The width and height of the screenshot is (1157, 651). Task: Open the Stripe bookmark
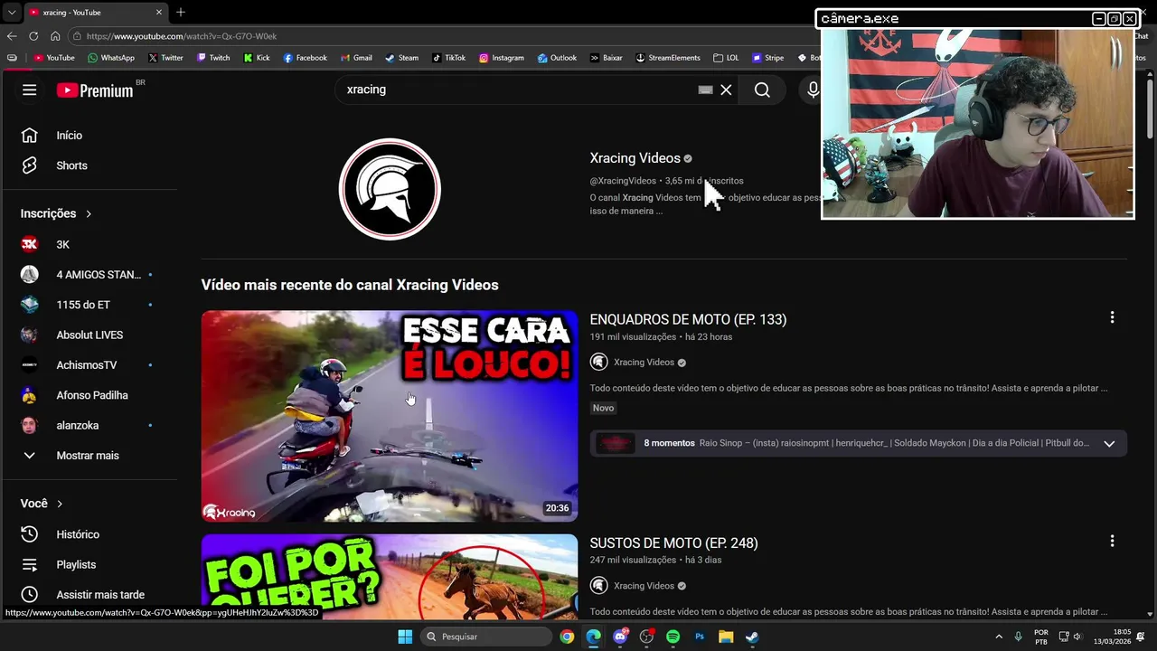coord(768,57)
